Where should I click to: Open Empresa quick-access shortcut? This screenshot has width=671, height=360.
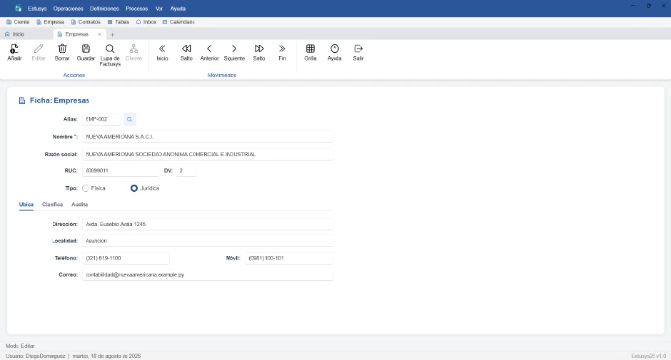click(50, 22)
